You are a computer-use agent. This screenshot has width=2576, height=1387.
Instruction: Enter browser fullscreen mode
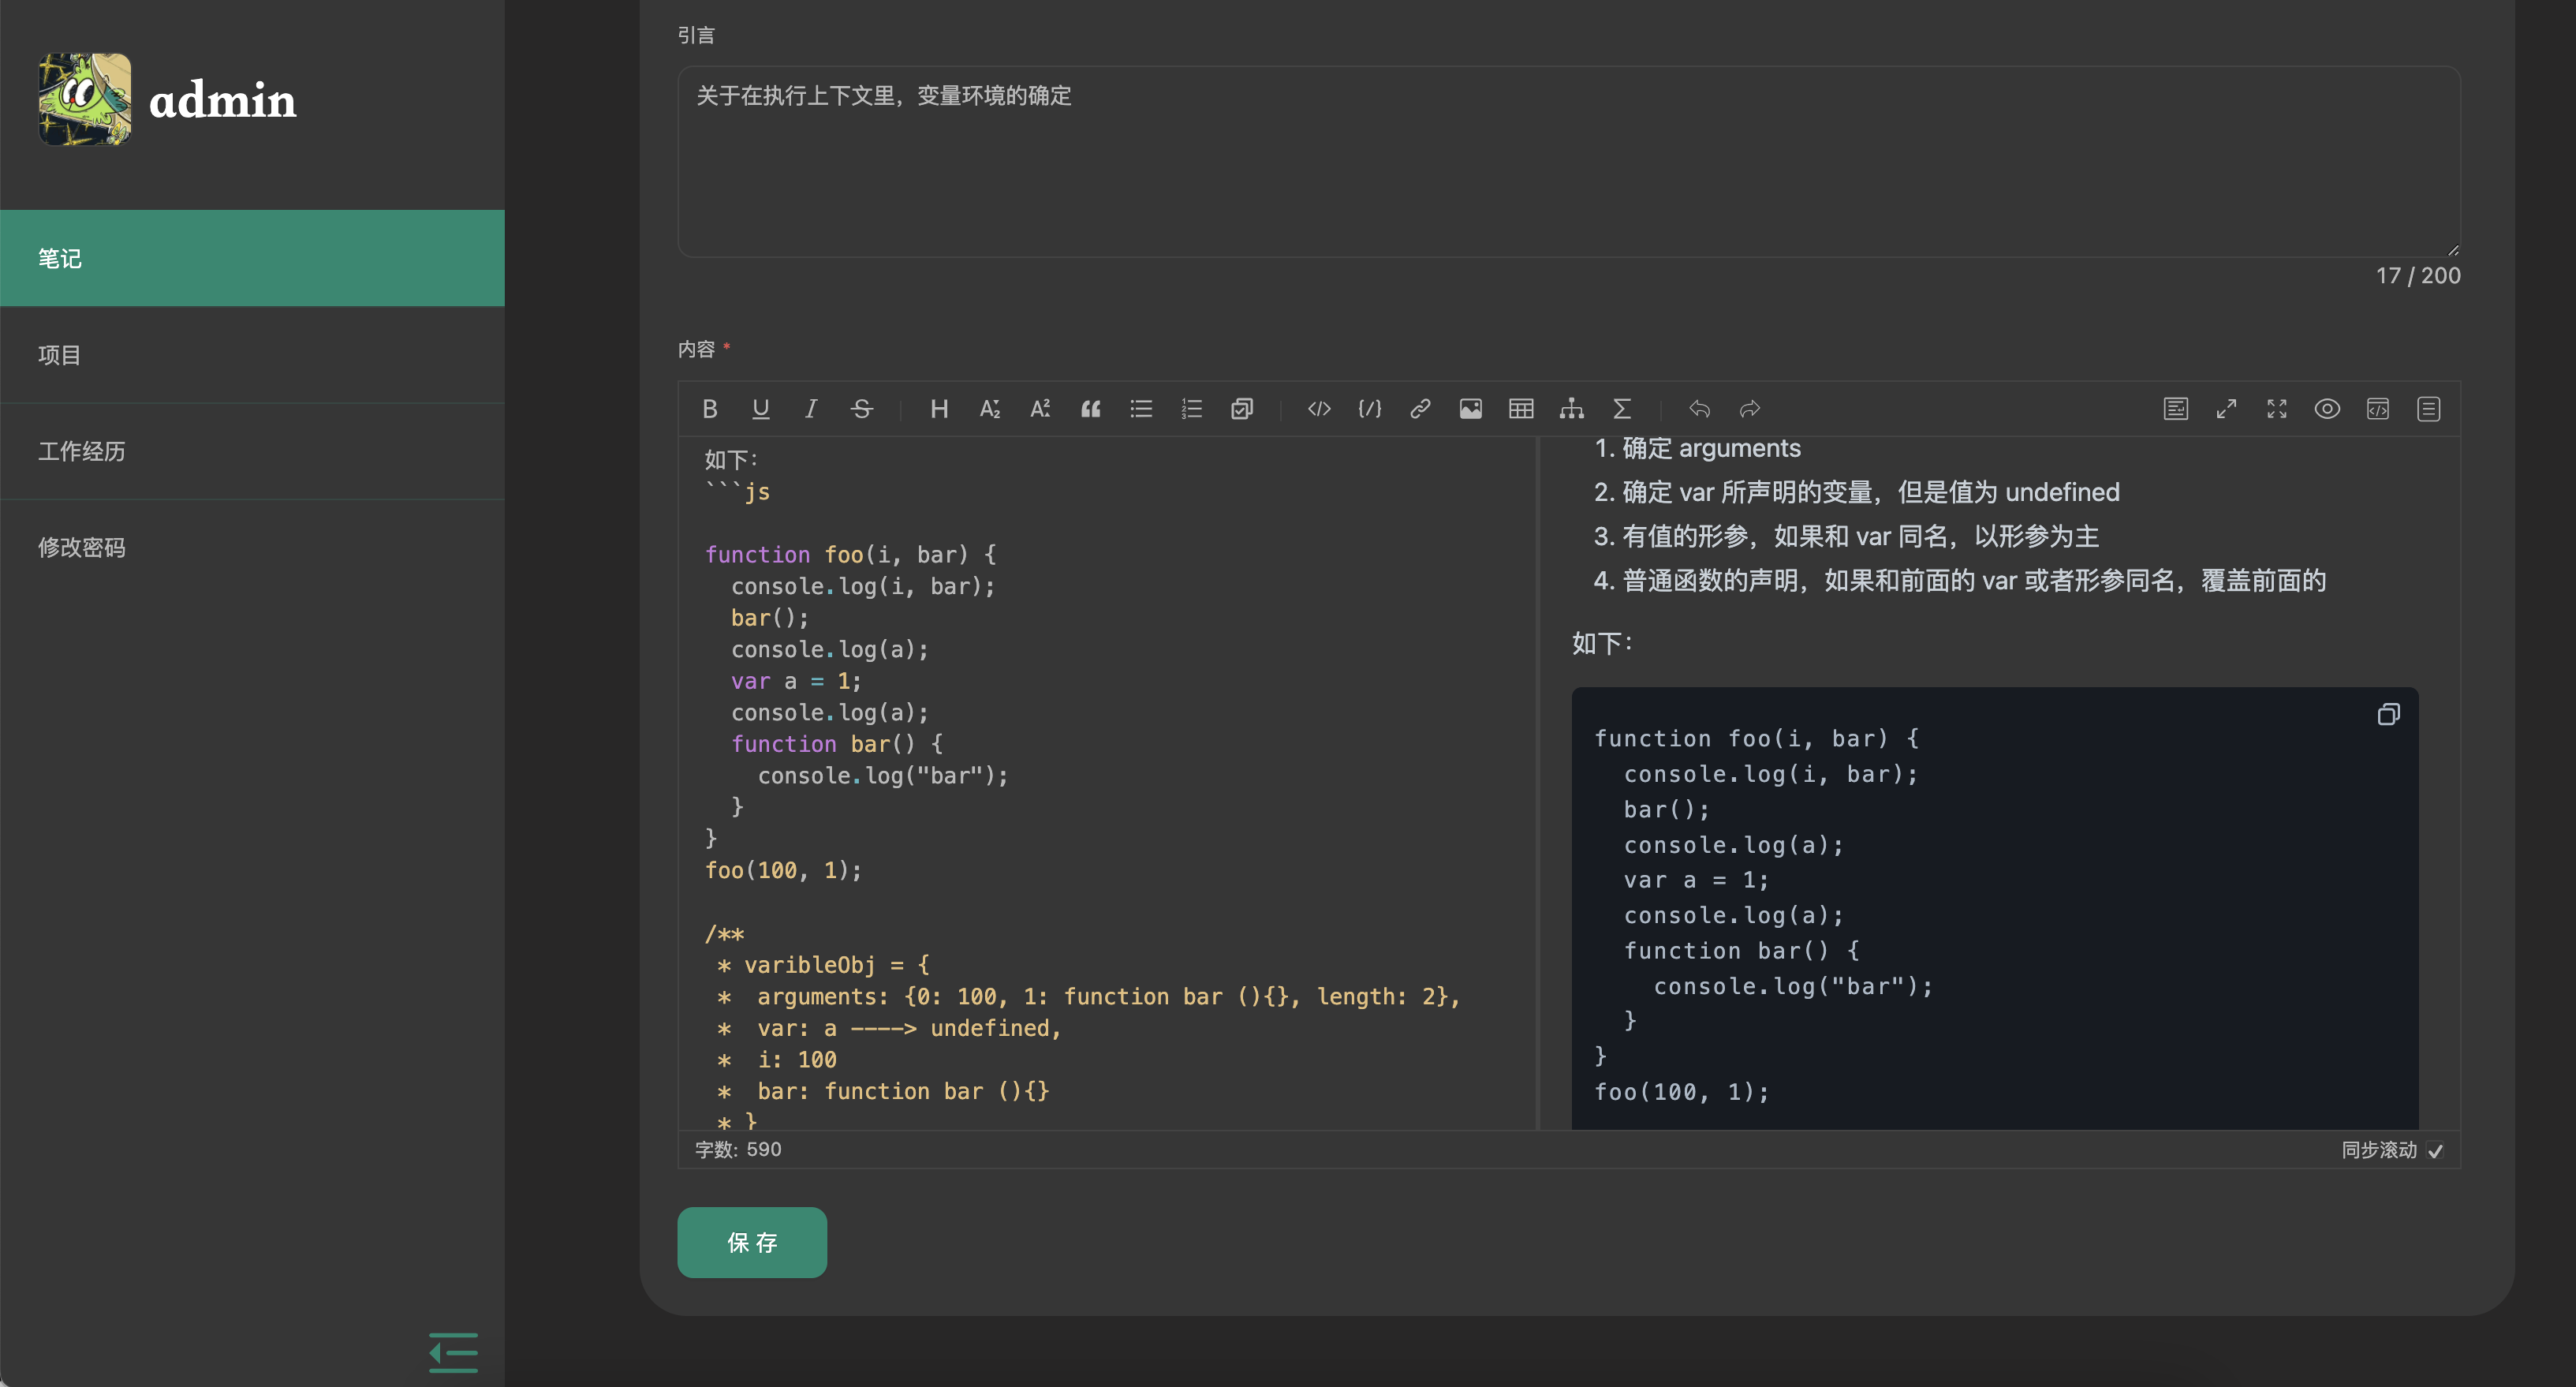(x=2277, y=409)
